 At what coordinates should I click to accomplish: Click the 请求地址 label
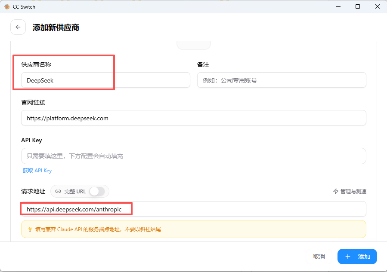[33, 192]
